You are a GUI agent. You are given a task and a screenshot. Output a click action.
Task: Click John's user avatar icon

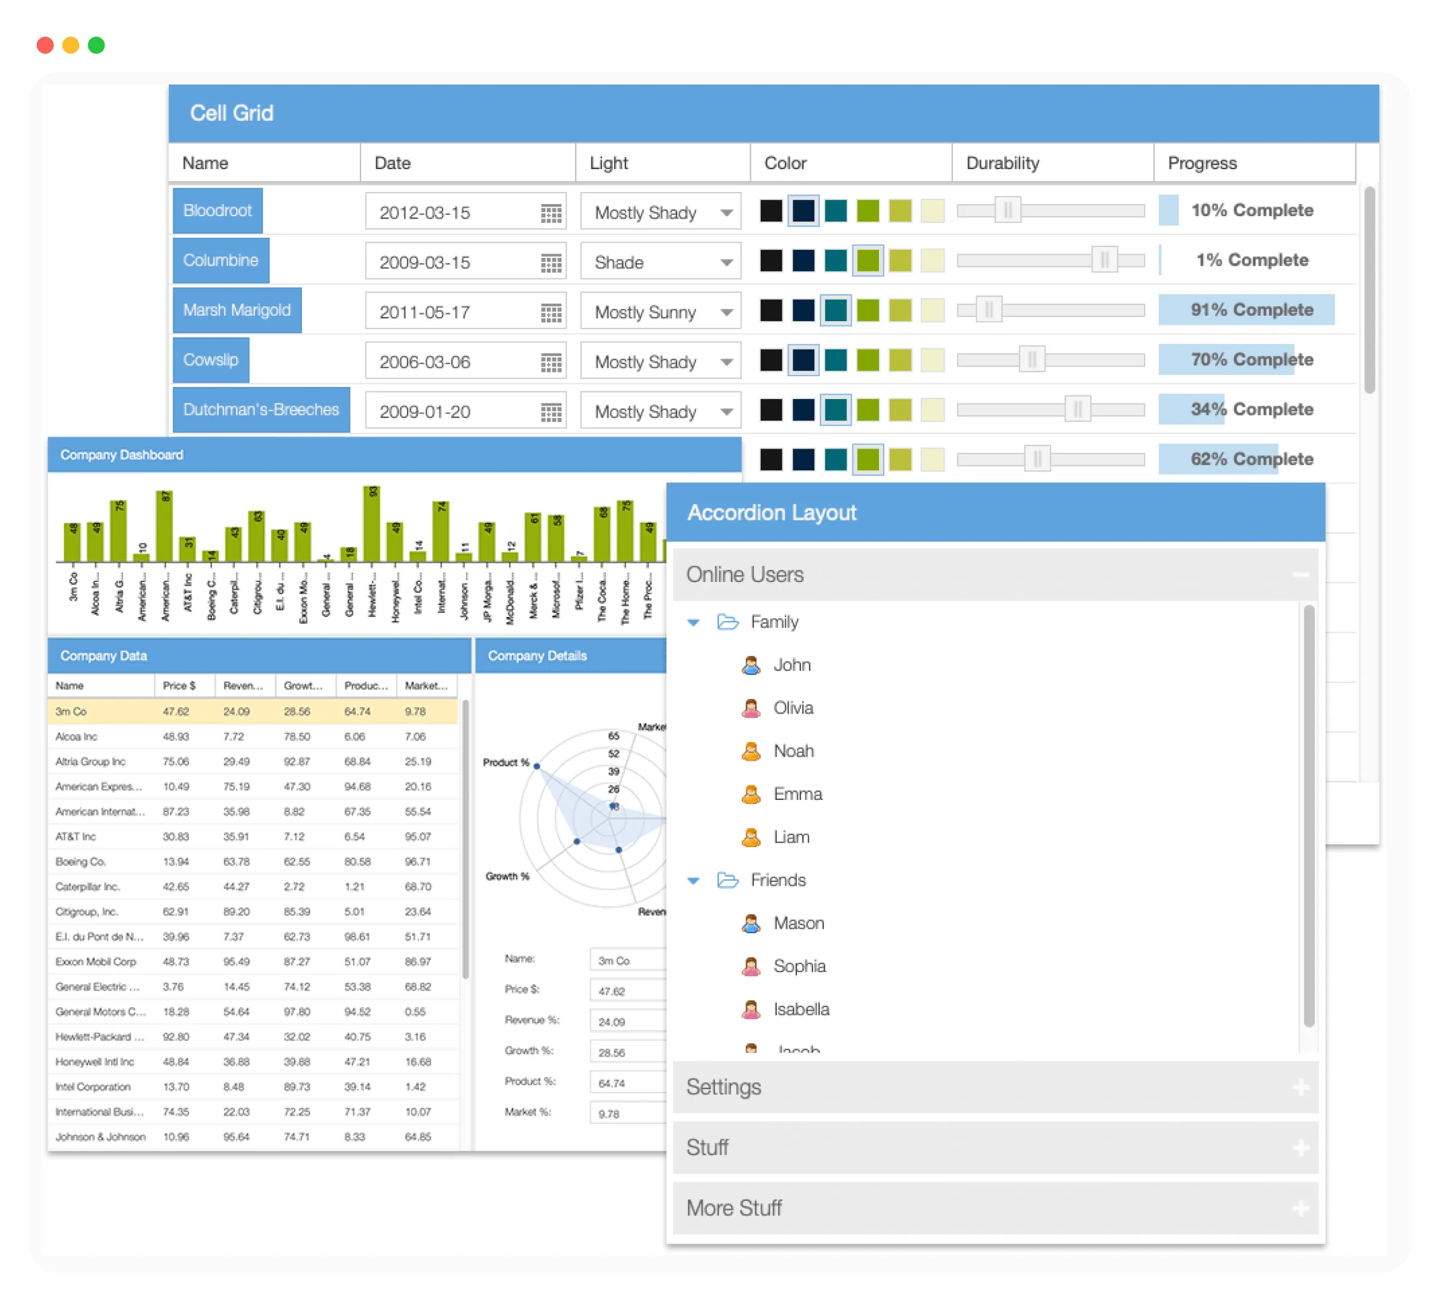pos(751,665)
